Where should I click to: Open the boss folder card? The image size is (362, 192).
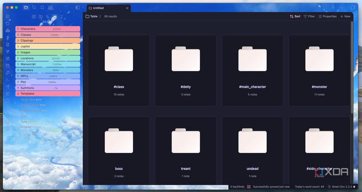(119, 151)
